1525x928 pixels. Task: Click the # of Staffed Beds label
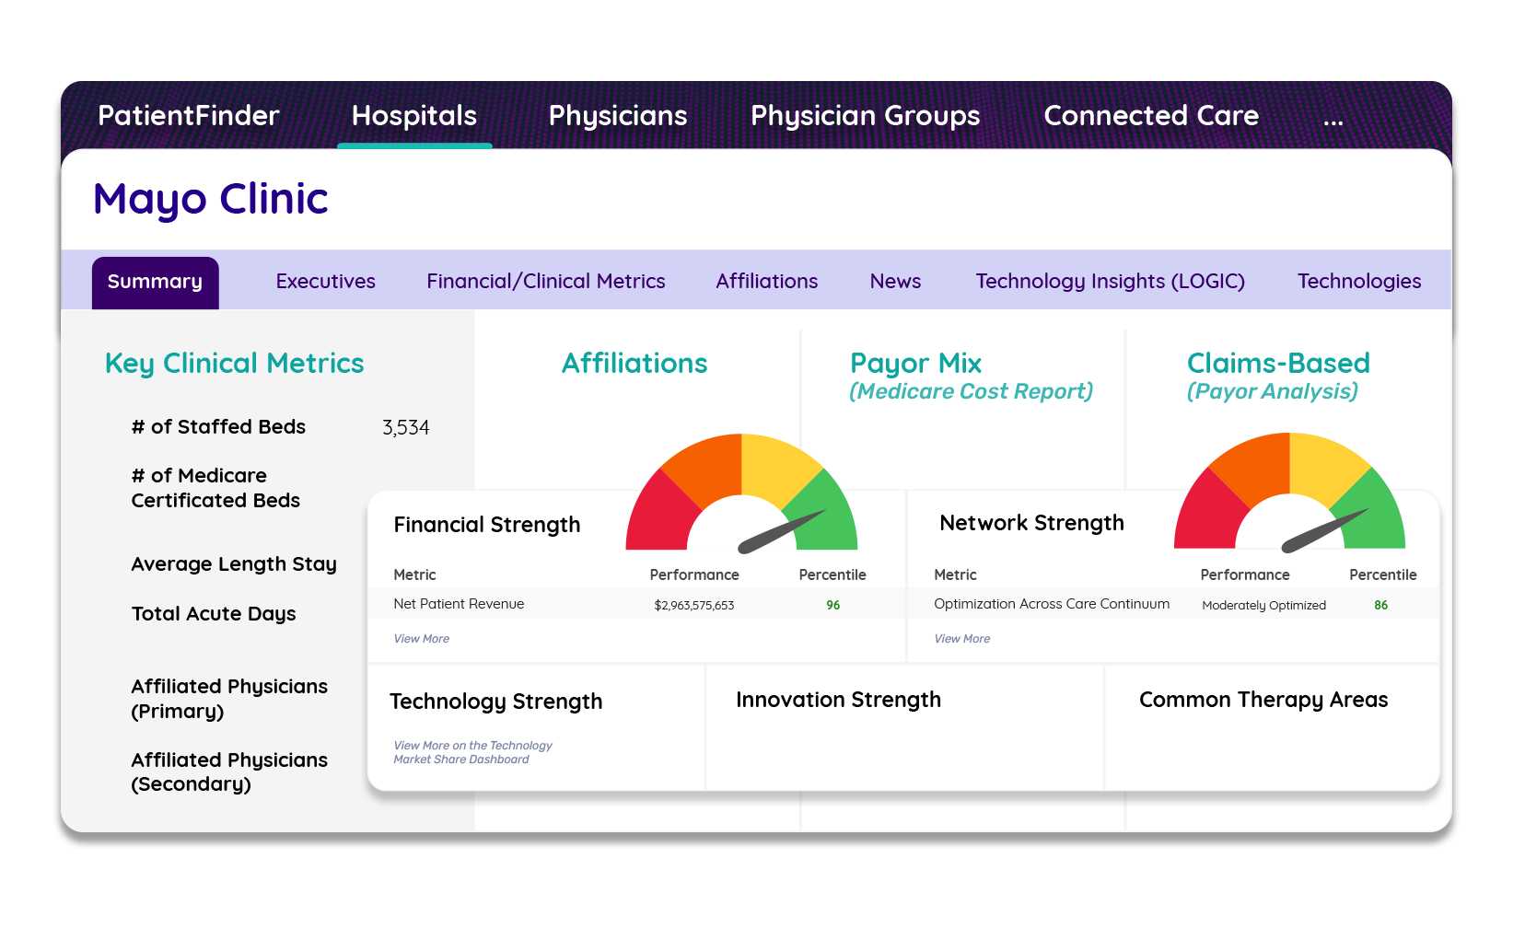point(218,427)
